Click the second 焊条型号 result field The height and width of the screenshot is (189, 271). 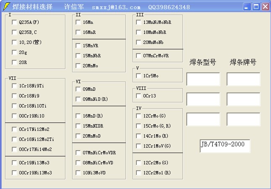(x=203, y=99)
